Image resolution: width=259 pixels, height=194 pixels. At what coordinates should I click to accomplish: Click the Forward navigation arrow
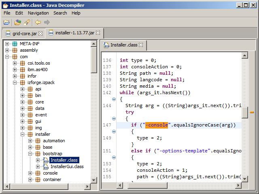[x=47, y=22]
